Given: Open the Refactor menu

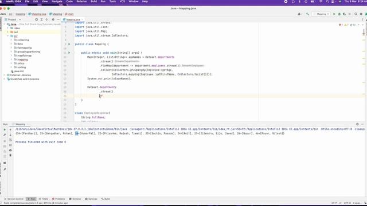Looking at the screenshot, I should click(81, 2).
